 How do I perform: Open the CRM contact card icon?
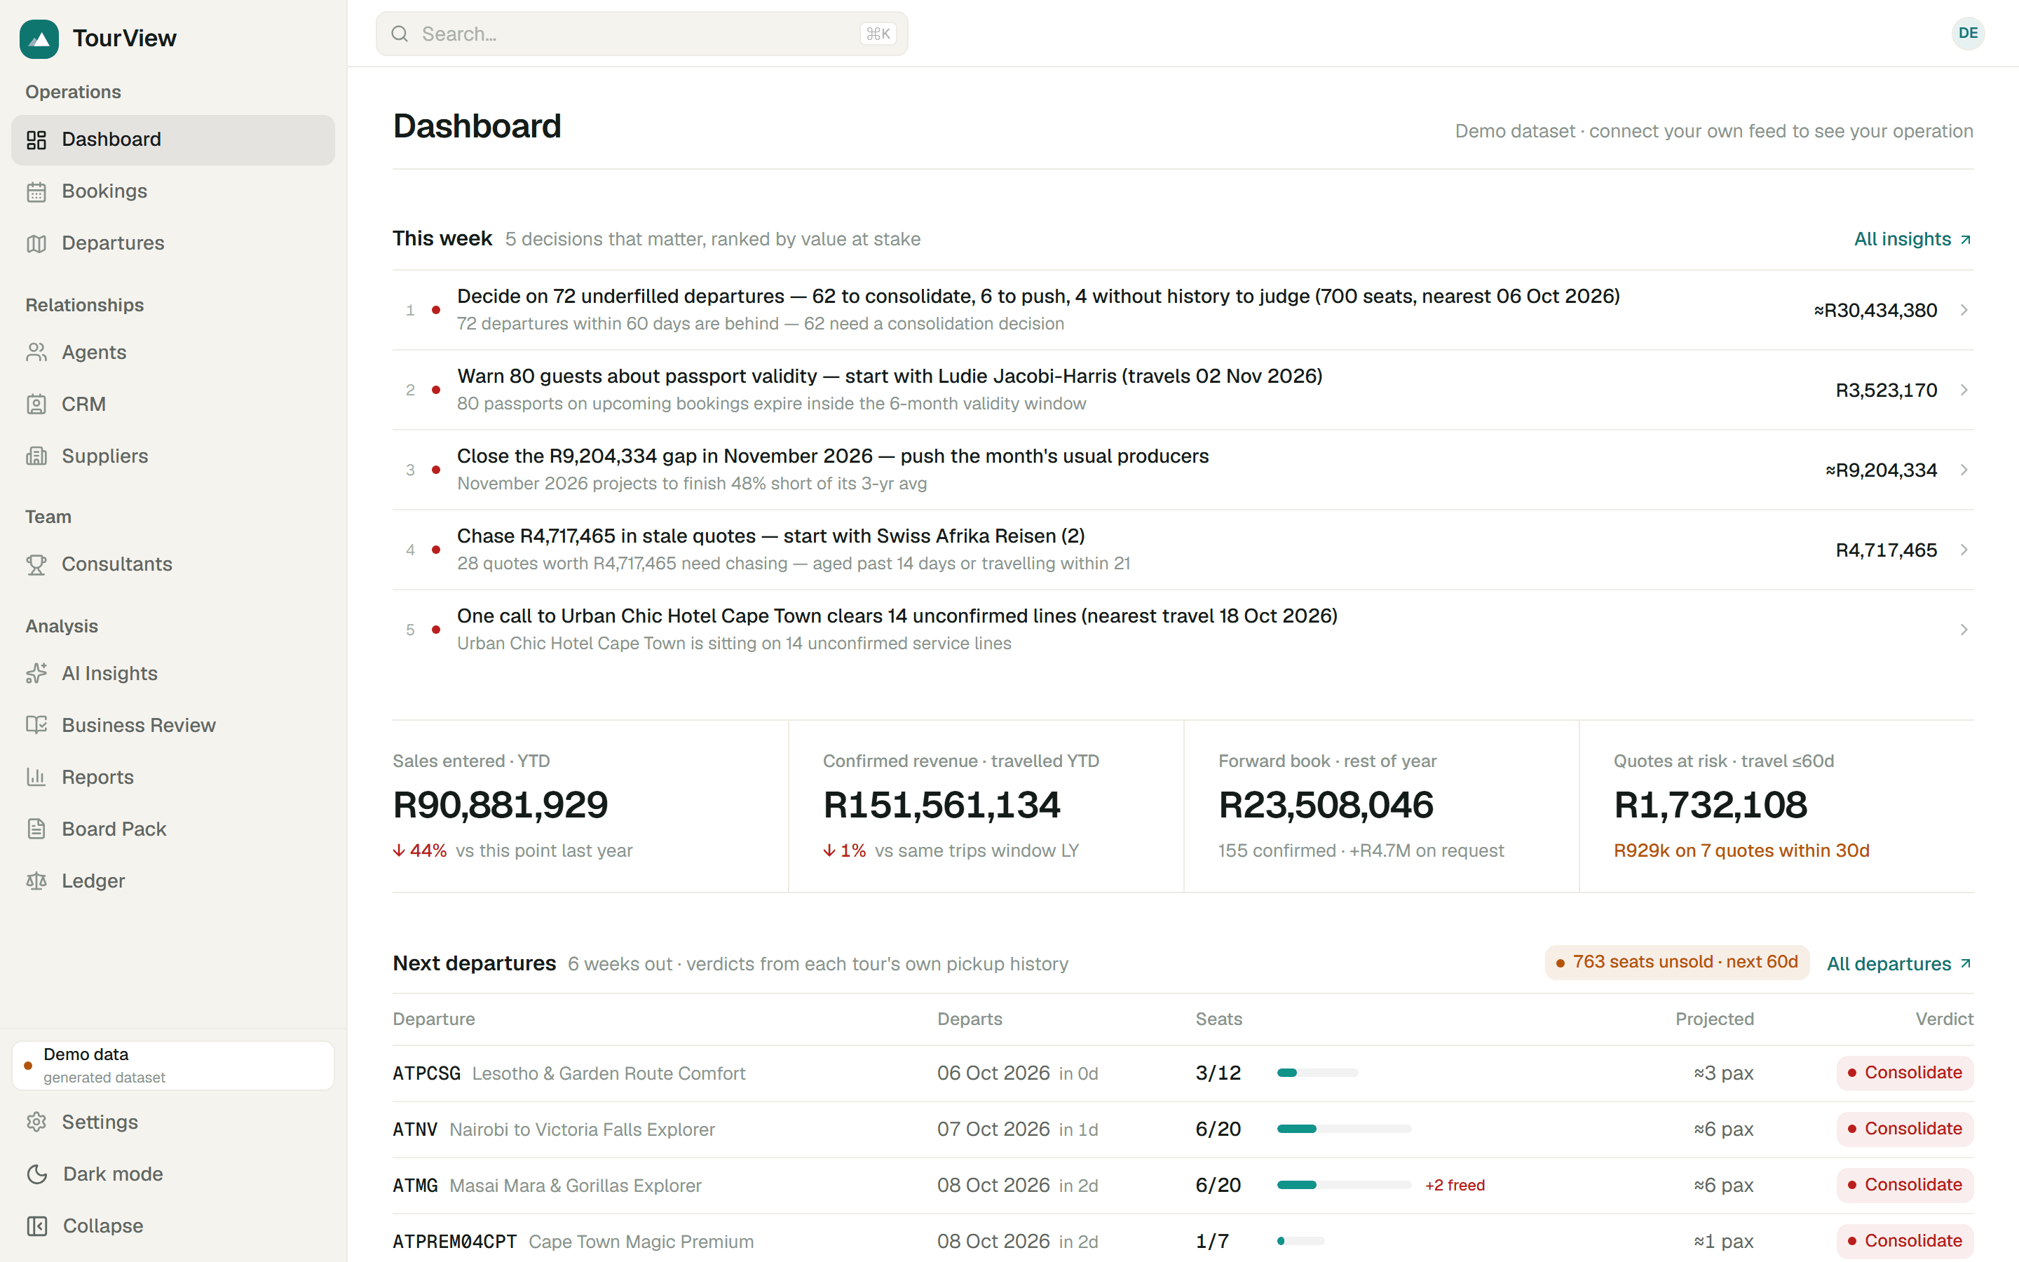(36, 404)
